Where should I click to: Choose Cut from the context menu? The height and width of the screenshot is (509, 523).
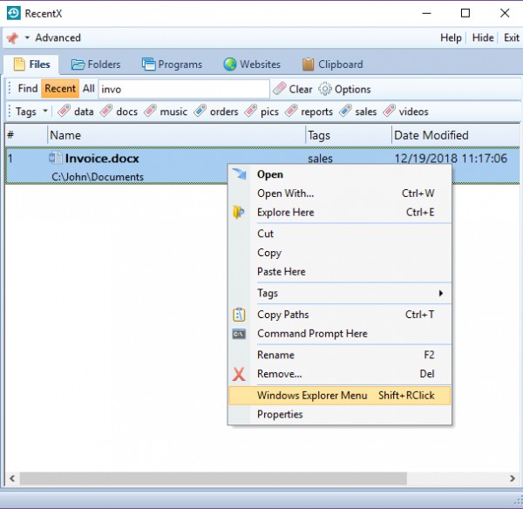coord(340,234)
